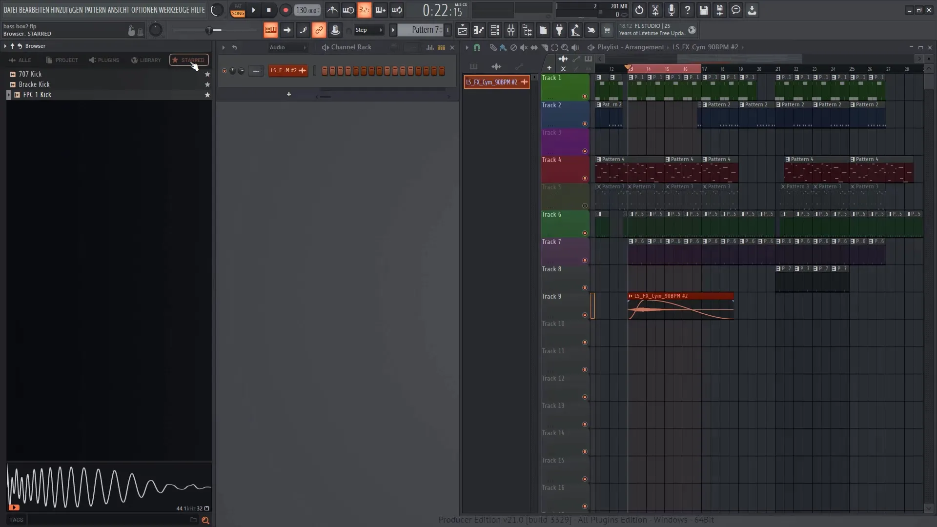Viewport: 937px width, 527px height.
Task: Show the Channel rack toolbar icon
Action: 495,30
